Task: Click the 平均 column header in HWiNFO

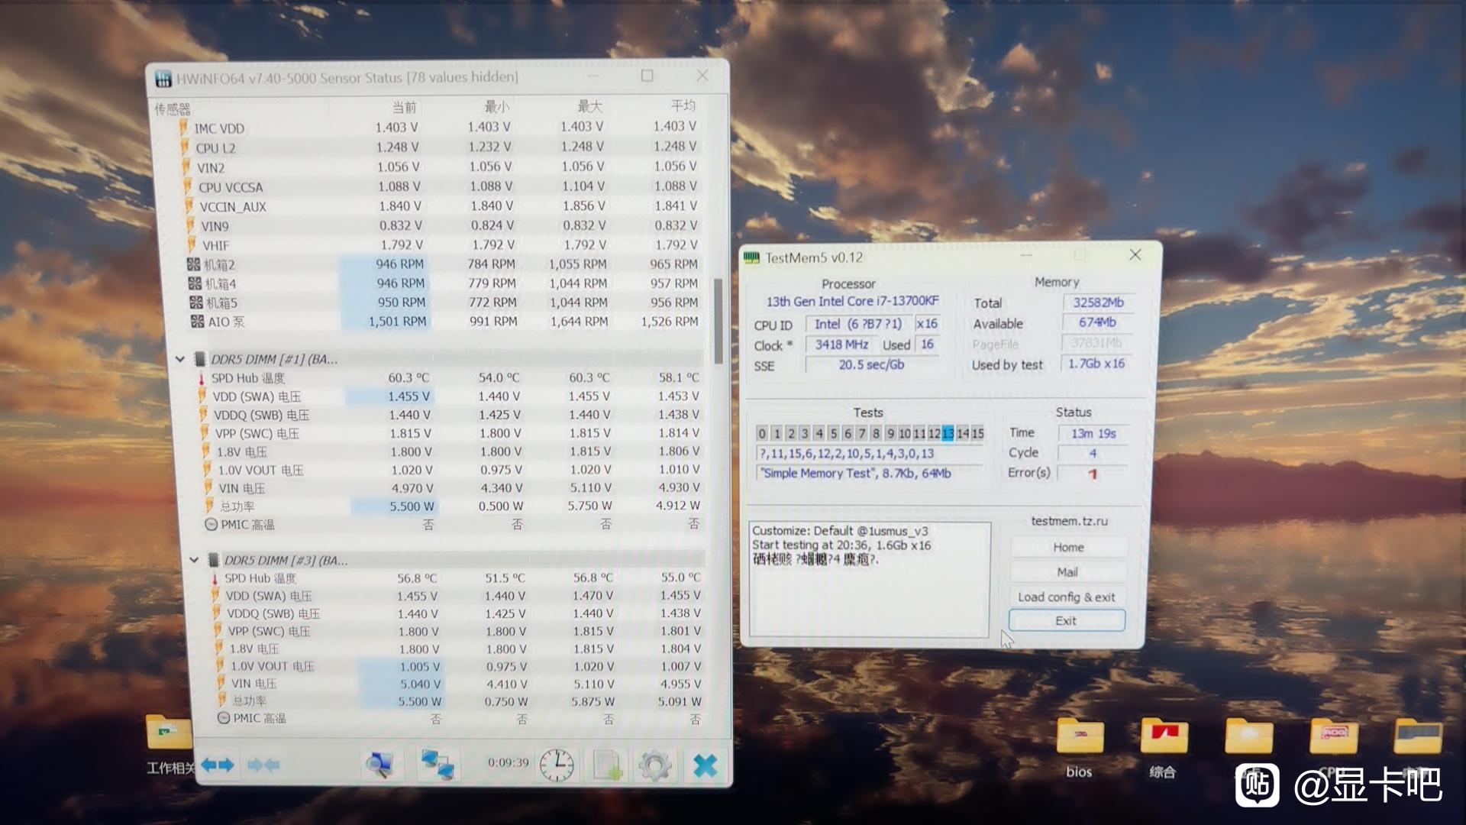Action: click(683, 105)
